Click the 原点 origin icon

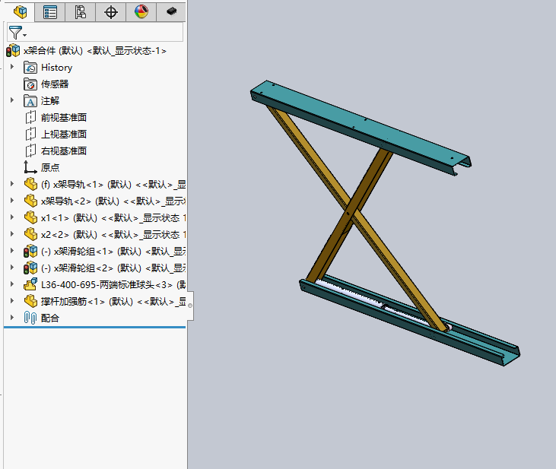30,167
